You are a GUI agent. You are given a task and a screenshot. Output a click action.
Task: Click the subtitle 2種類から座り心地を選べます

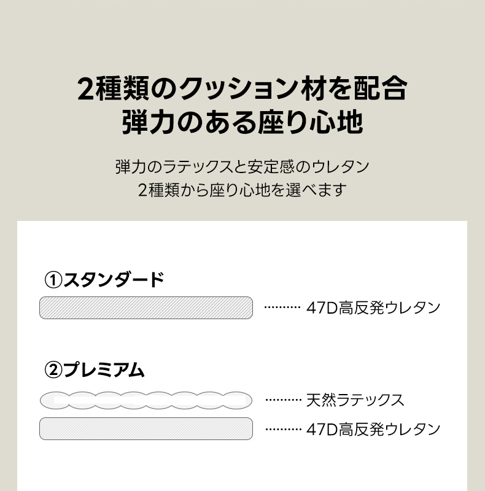tap(242, 189)
